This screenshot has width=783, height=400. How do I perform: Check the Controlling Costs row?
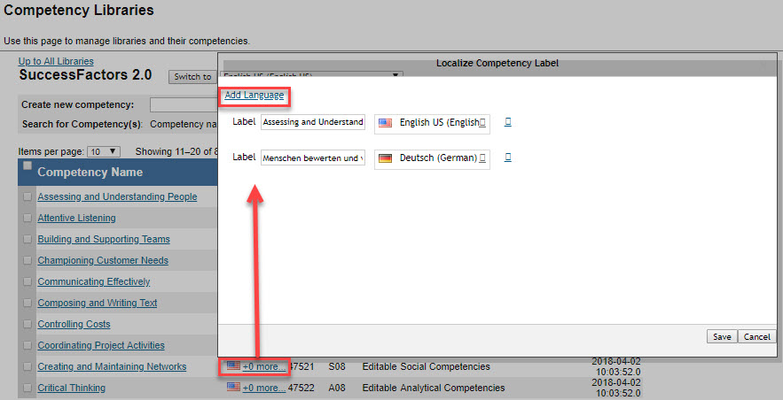(x=27, y=324)
